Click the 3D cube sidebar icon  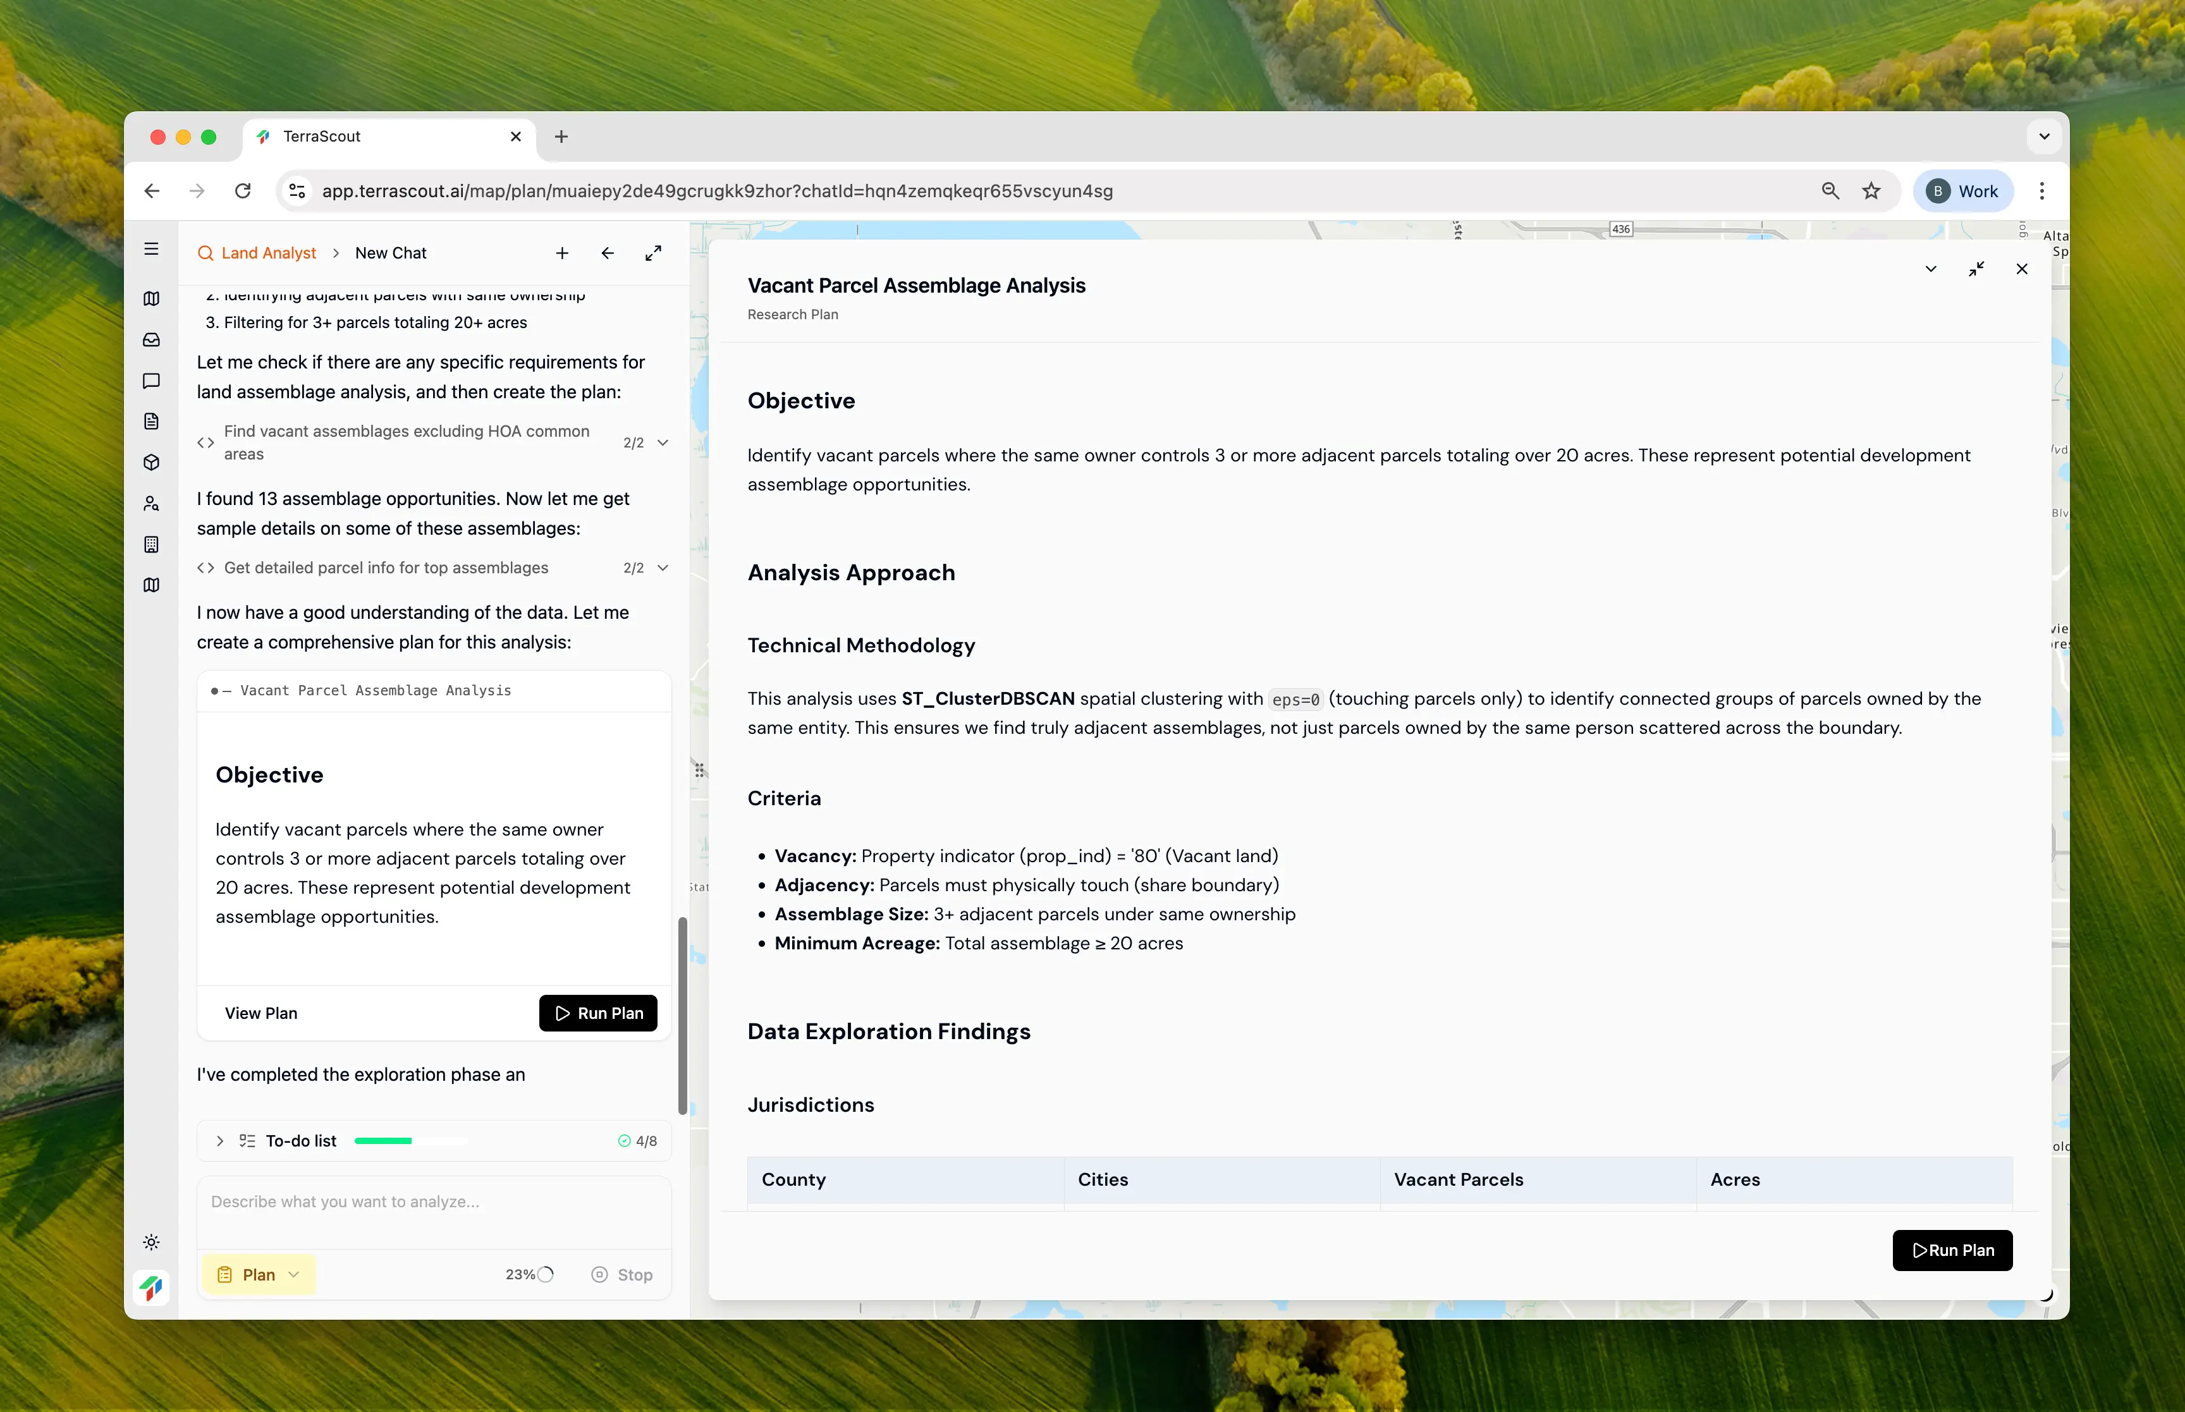pos(151,462)
